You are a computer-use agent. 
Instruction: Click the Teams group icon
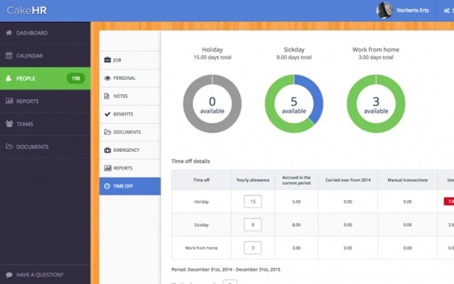(x=9, y=124)
